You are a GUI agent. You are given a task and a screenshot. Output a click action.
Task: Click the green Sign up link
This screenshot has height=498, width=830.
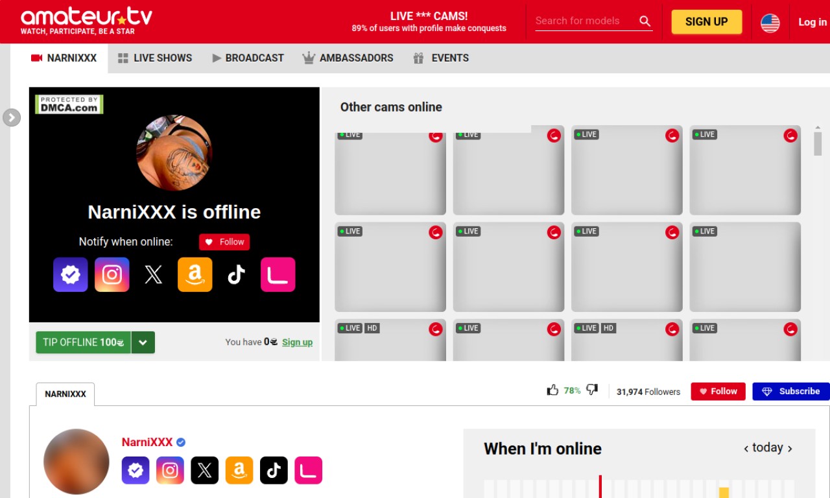[x=297, y=342]
